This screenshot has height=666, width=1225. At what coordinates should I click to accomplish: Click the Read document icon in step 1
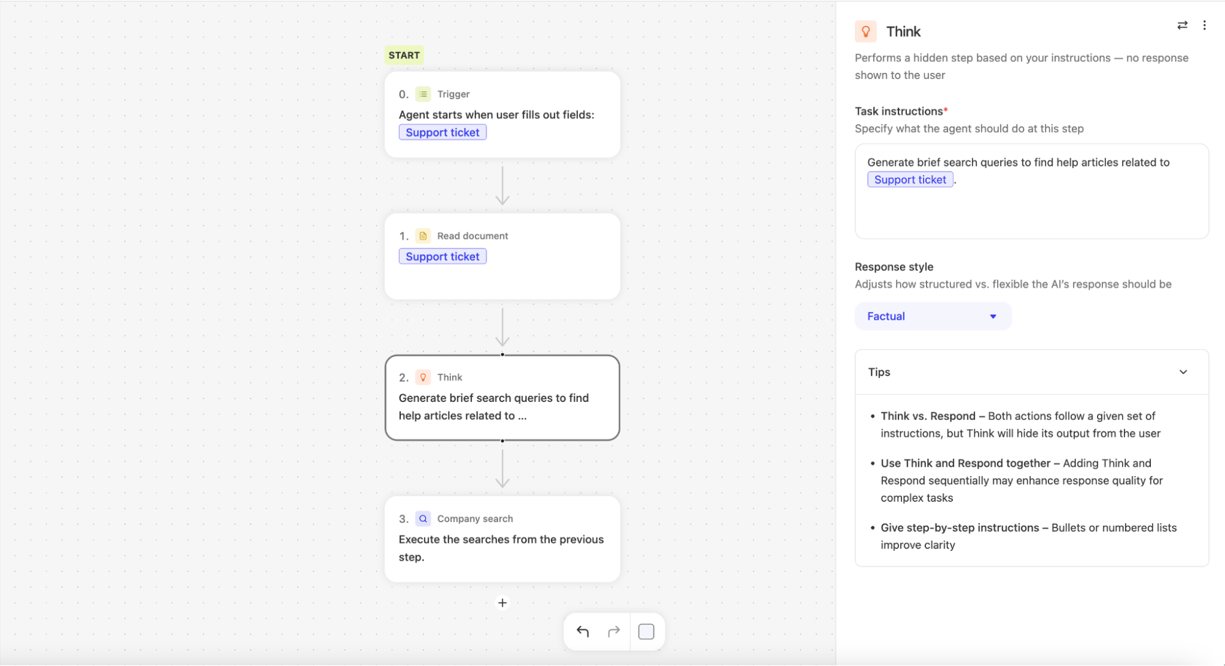tap(423, 236)
